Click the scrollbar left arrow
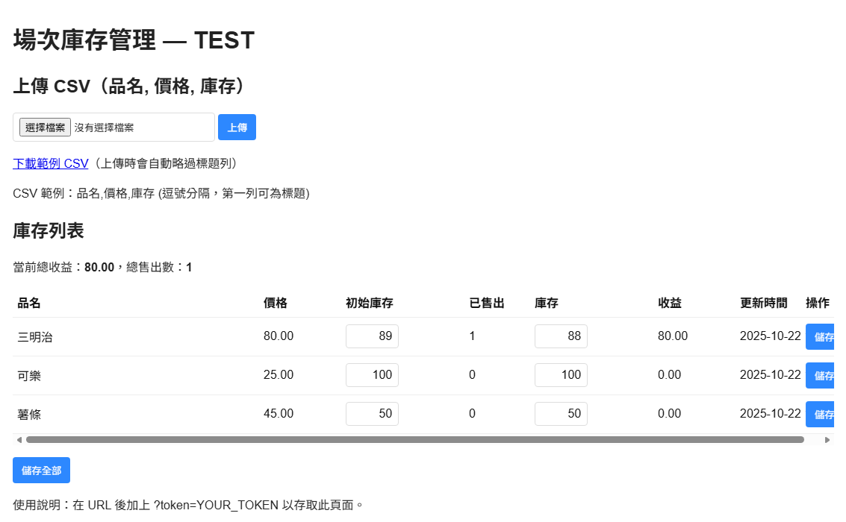The height and width of the screenshot is (522, 846). tap(19, 440)
